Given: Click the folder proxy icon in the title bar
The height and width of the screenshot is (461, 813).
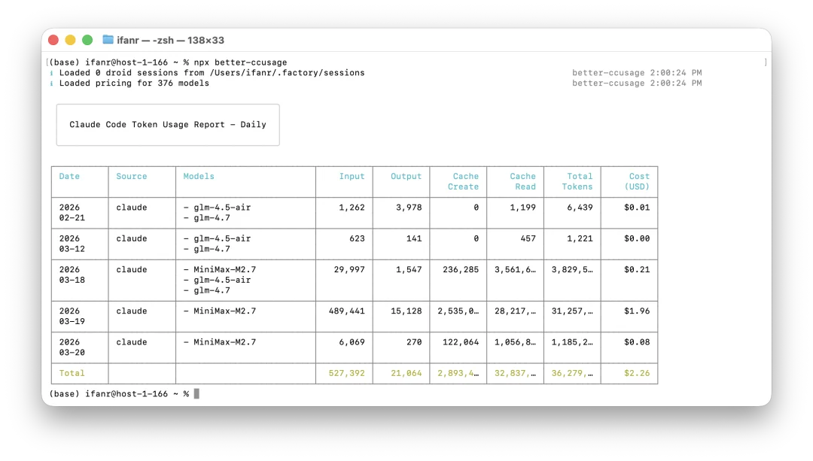Looking at the screenshot, I should coord(107,40).
